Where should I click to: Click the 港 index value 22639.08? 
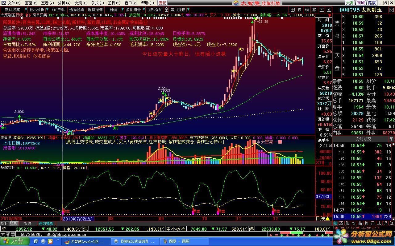tap(270, 229)
